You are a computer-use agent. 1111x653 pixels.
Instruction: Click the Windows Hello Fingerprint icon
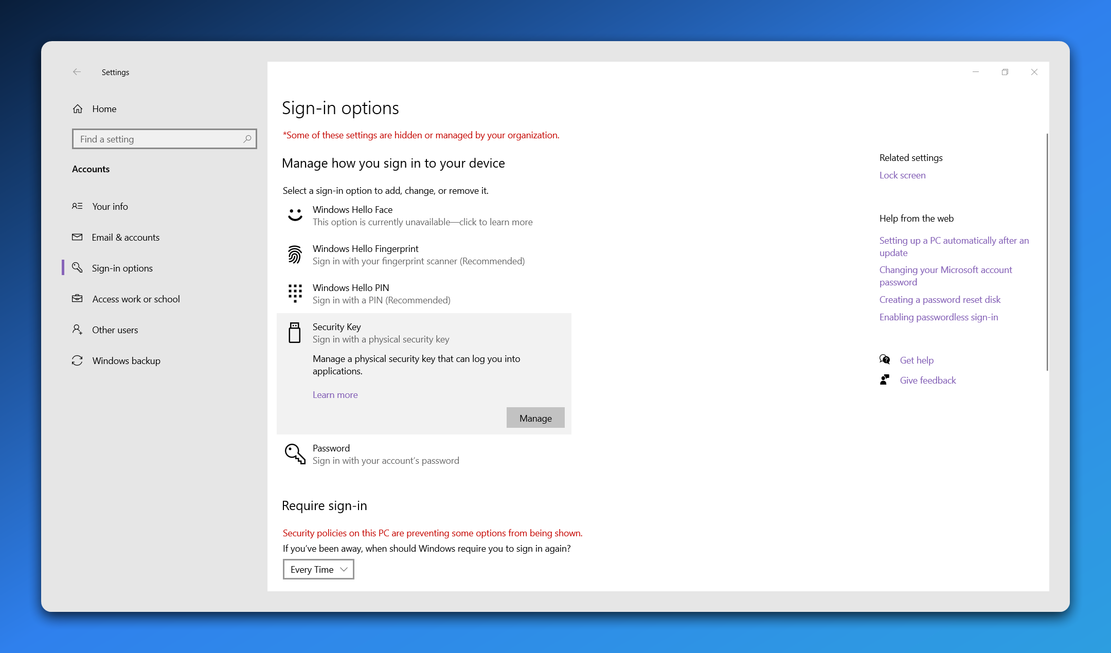[295, 255]
